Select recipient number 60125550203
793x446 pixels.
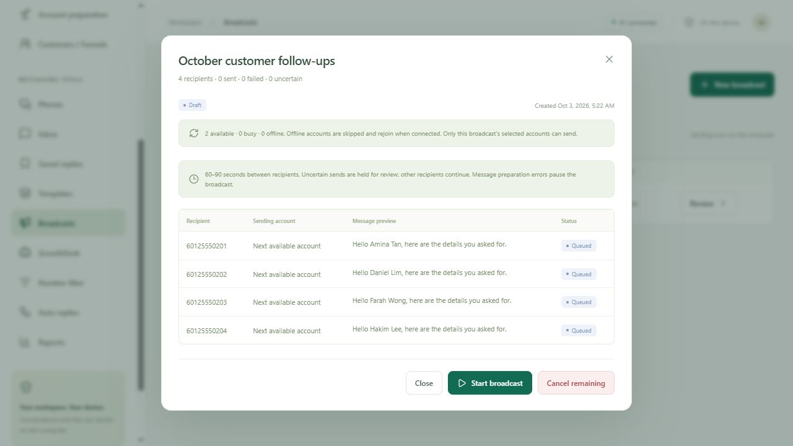206,302
